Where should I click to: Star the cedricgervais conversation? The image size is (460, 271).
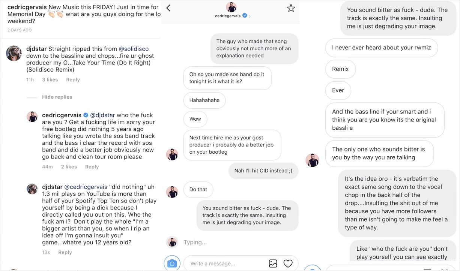pos(291,8)
